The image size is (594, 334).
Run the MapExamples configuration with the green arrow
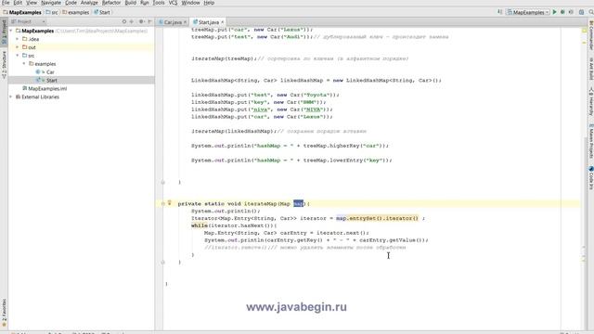click(555, 12)
